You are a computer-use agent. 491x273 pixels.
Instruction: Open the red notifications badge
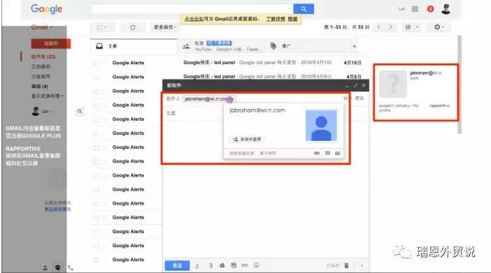431,9
